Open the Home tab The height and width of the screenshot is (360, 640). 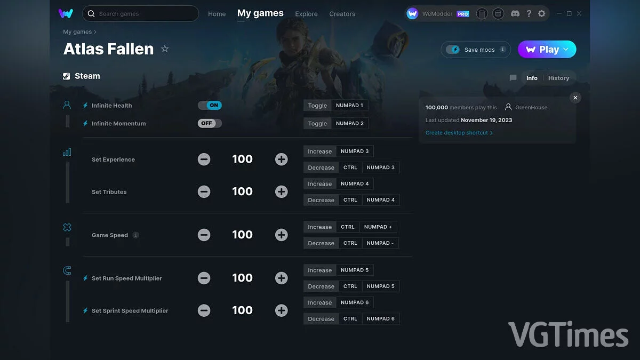(217, 14)
